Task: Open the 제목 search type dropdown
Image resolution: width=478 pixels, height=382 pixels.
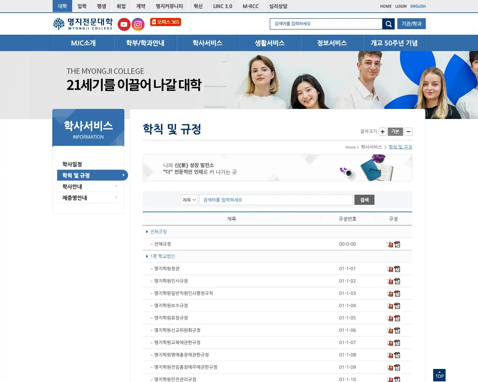Action: point(189,200)
